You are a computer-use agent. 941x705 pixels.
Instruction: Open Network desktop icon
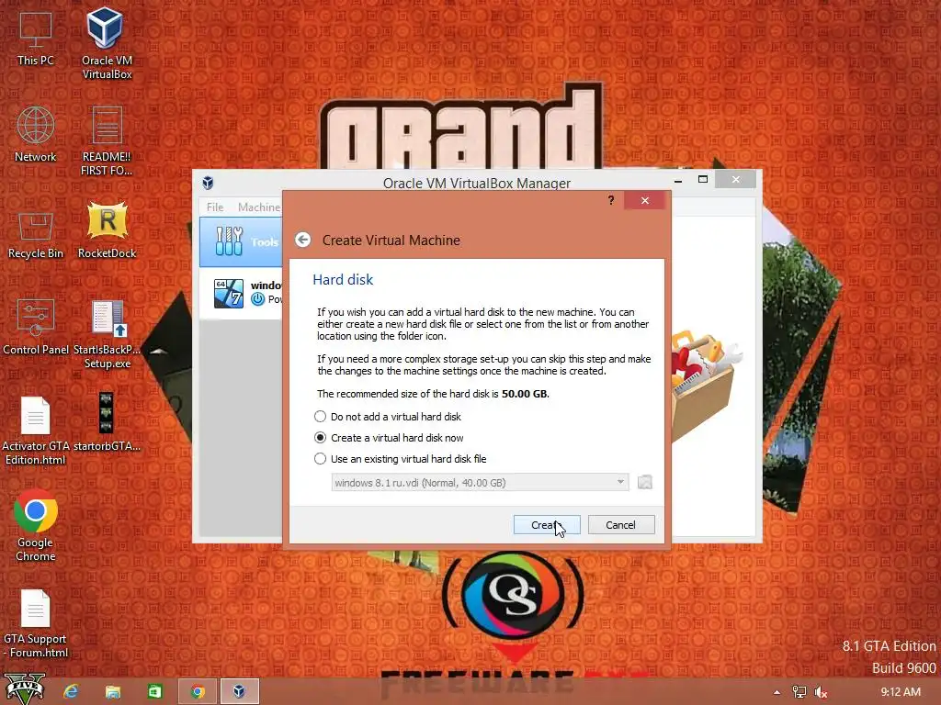pyautogui.click(x=36, y=134)
